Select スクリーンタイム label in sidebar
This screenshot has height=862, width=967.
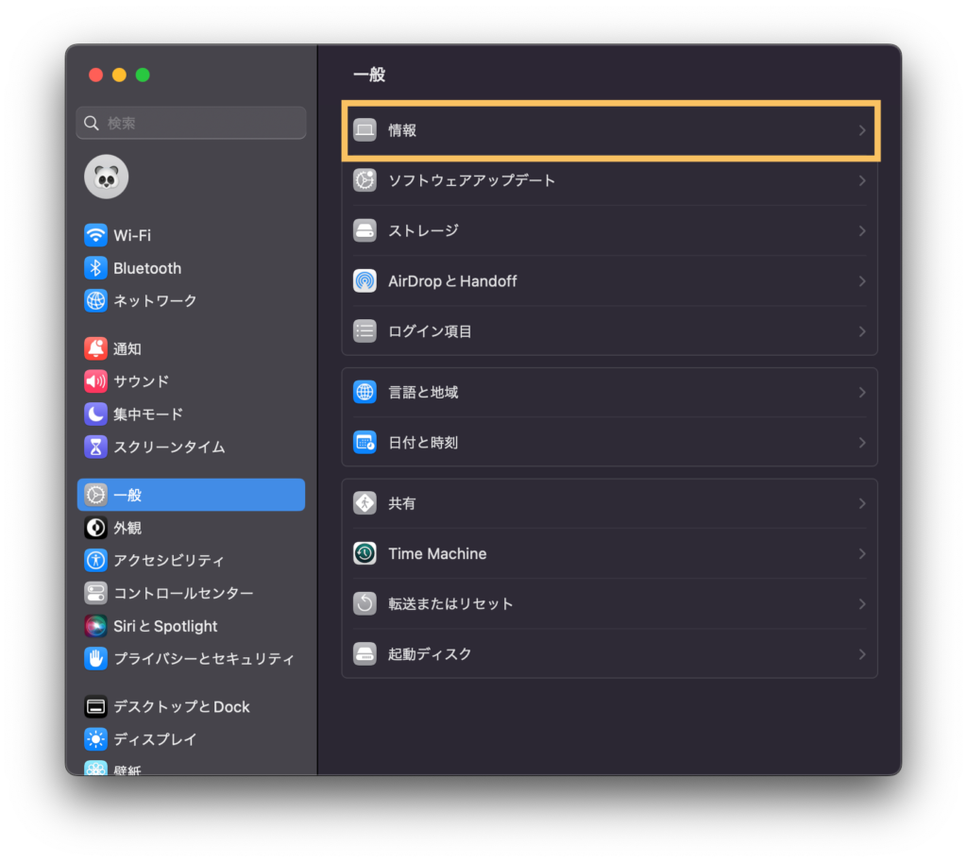[170, 447]
